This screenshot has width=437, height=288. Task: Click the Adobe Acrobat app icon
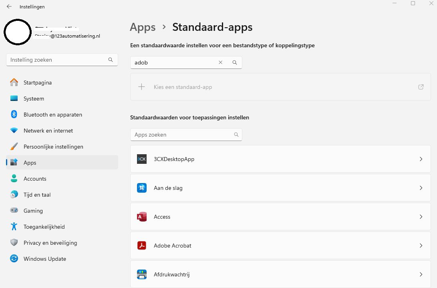tap(142, 246)
